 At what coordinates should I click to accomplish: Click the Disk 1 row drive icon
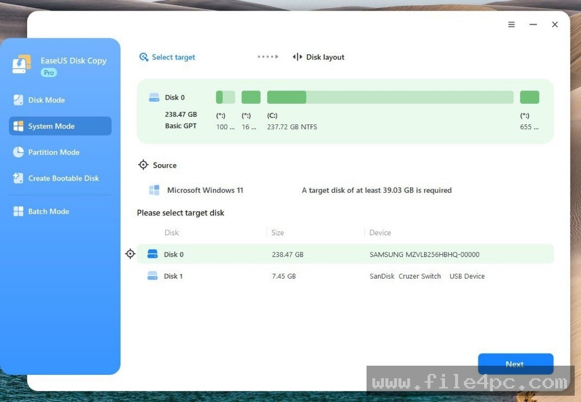pyautogui.click(x=153, y=276)
